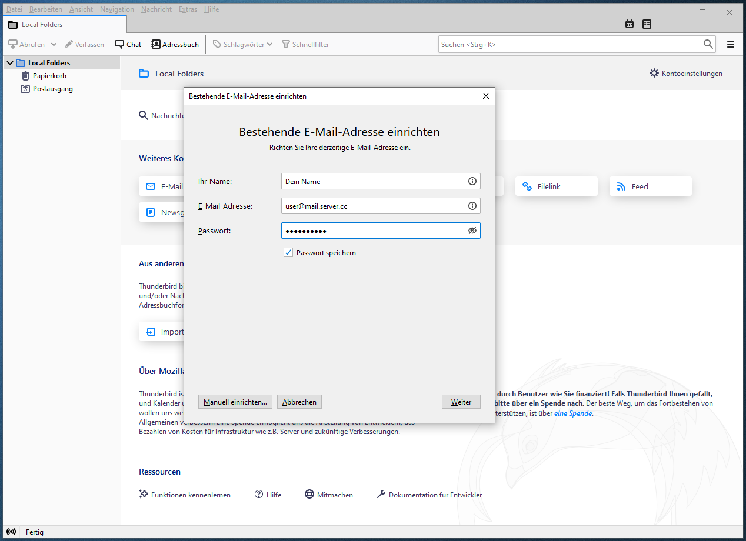Viewport: 746px width, 541px height.
Task: Open the Schlagwörter dropdown
Action: click(x=242, y=44)
